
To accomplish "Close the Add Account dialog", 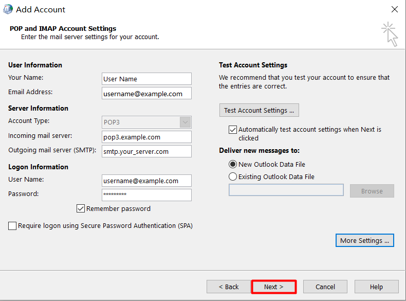I will click(394, 9).
